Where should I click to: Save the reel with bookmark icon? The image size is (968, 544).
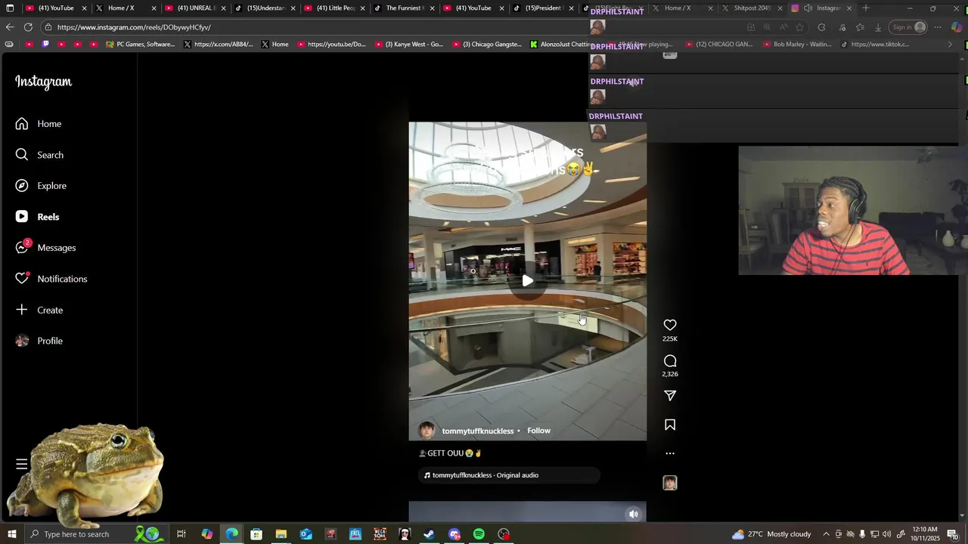pos(670,425)
